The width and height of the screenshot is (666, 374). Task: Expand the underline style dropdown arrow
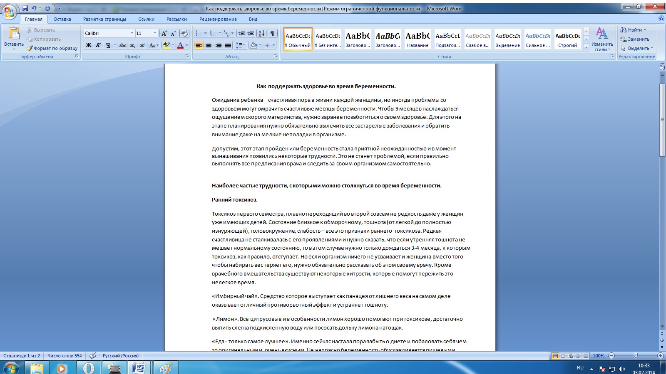pyautogui.click(x=115, y=45)
